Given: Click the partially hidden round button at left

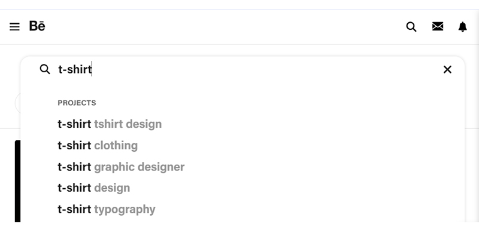Looking at the screenshot, I should click(x=17, y=103).
